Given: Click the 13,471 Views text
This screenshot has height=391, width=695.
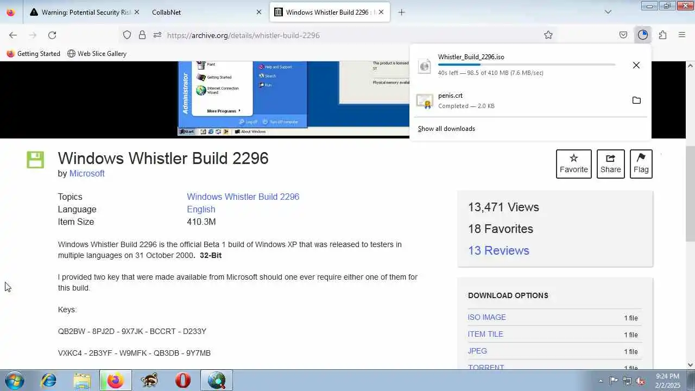Looking at the screenshot, I should point(503,207).
